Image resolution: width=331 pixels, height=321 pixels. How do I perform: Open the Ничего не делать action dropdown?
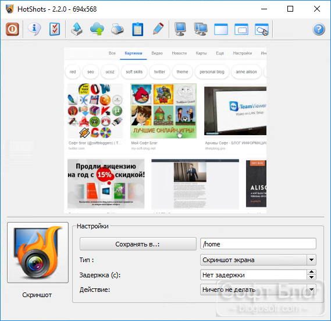[258, 290]
